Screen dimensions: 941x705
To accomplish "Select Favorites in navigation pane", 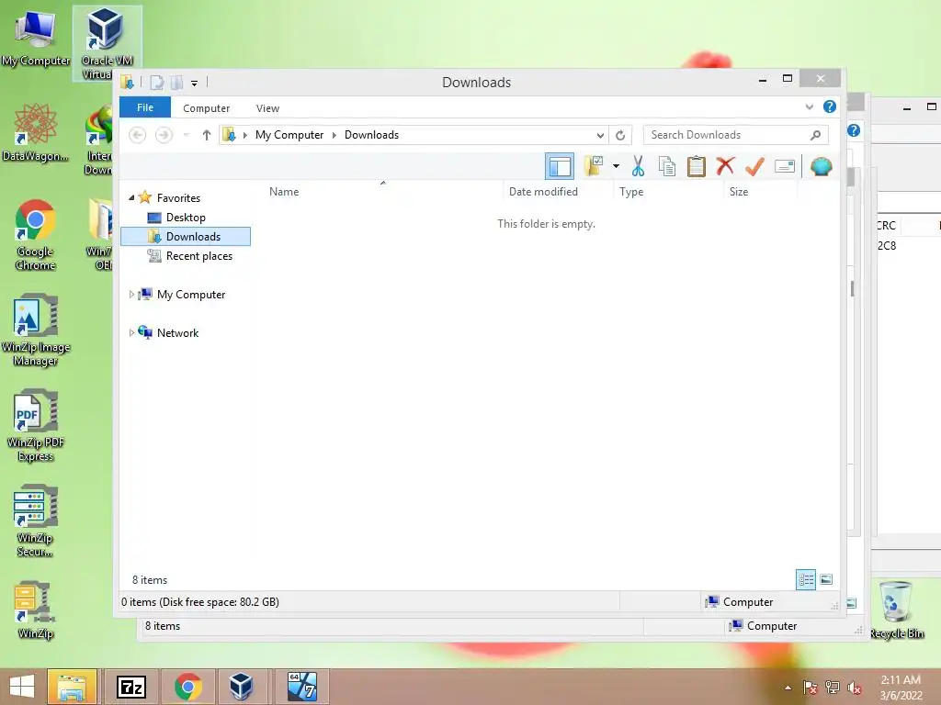I will point(178,198).
